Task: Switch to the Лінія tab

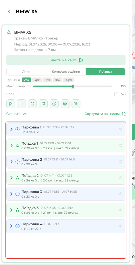Action: [26, 72]
